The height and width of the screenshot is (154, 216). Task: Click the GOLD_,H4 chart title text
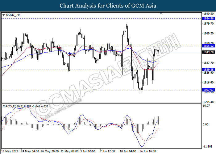[13, 15]
